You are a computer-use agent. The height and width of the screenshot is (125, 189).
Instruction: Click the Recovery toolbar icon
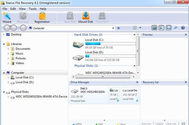point(23,18)
